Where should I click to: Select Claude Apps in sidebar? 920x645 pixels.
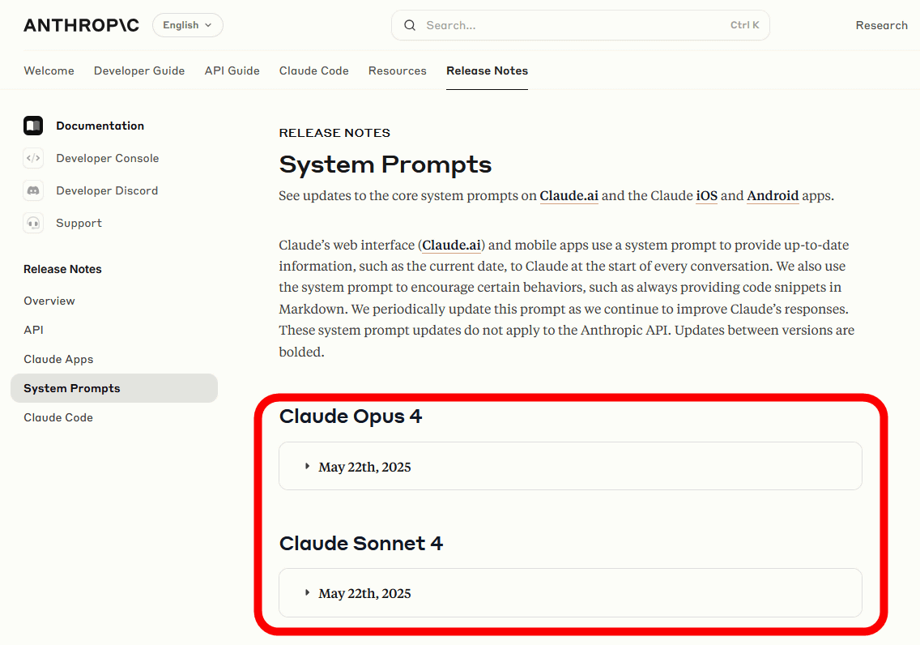click(x=58, y=359)
